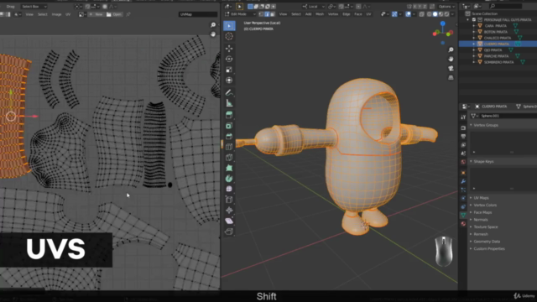537x302 pixels.
Task: Click the Open image button in UV editor
Action: [x=114, y=14]
